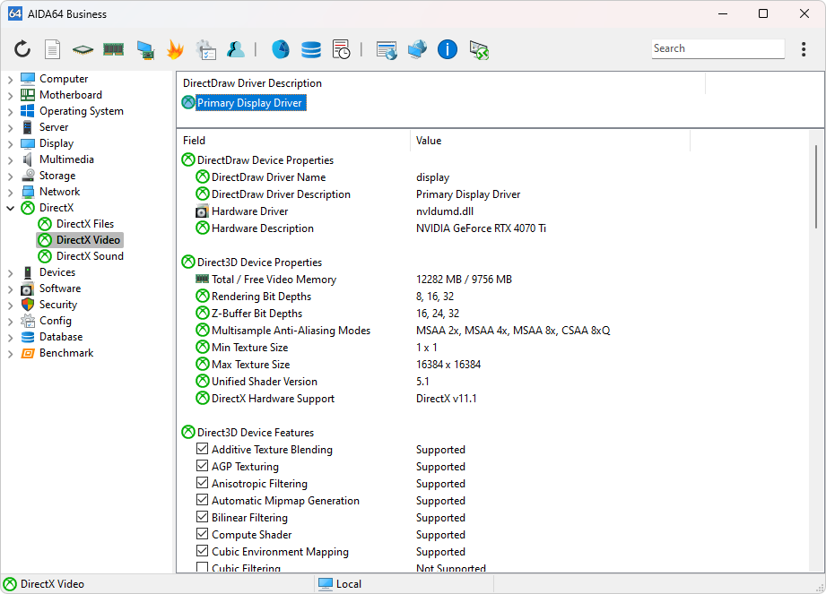Open the Report page icon
826x594 pixels.
point(53,49)
